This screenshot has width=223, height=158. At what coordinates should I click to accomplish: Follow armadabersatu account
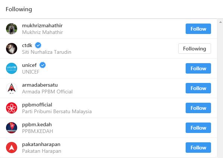[198, 88]
